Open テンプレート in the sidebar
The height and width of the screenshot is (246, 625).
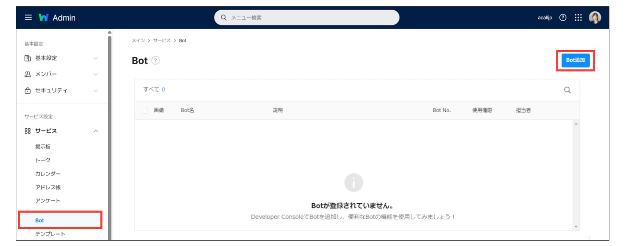coord(50,234)
